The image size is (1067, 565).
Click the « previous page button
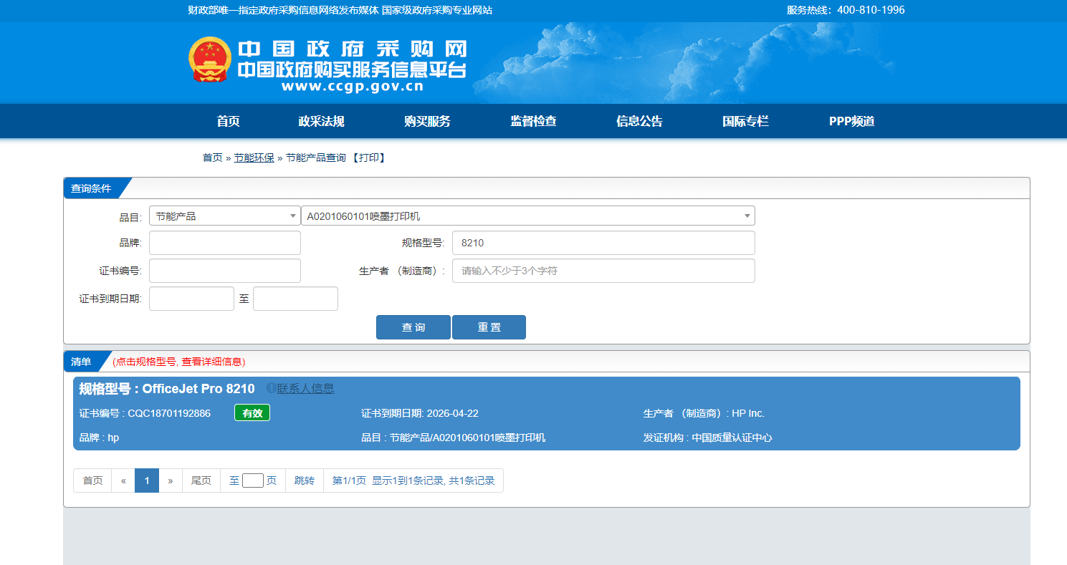[x=123, y=481]
